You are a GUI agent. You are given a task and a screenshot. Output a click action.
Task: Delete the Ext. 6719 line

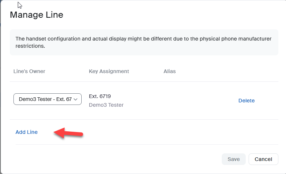[x=246, y=101]
